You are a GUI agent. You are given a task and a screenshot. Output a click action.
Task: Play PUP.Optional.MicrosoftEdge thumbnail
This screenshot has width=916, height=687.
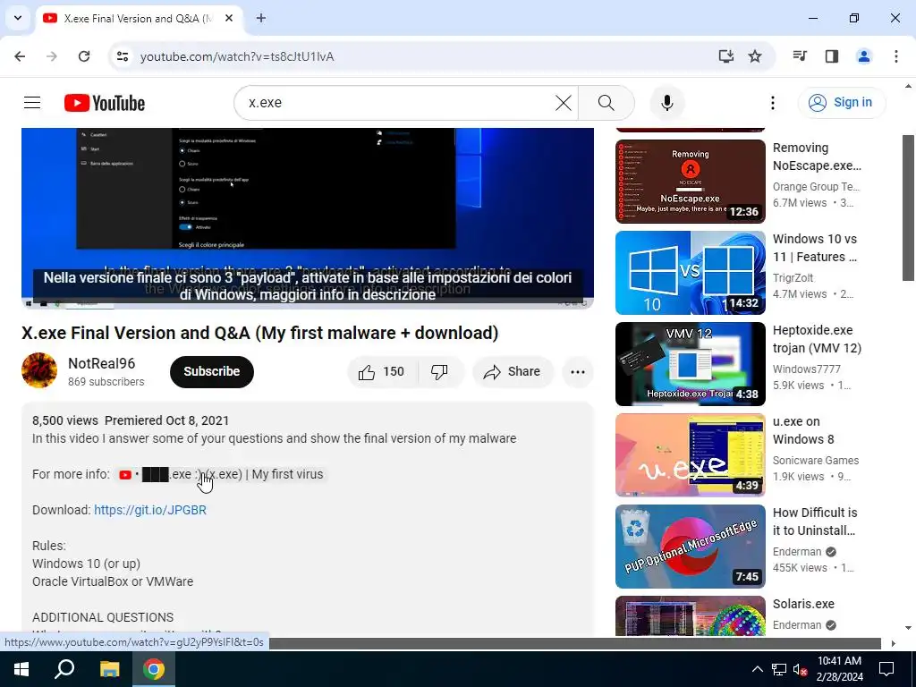690,546
